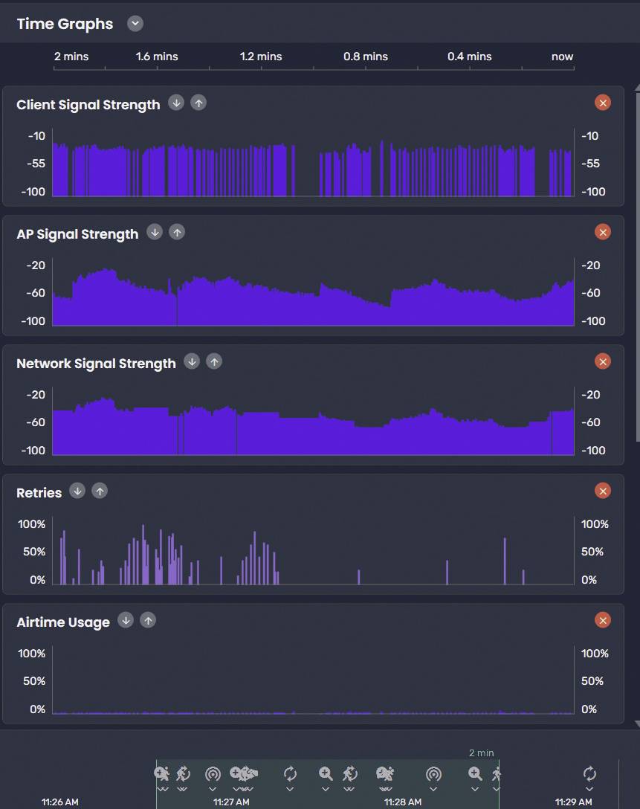The width and height of the screenshot is (640, 809).
Task: Remove the Retries graph
Action: point(602,491)
